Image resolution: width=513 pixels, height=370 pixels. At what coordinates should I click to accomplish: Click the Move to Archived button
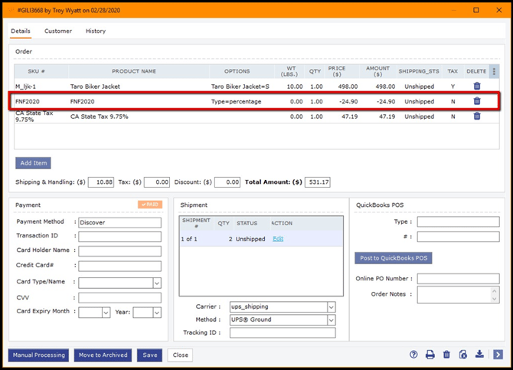pos(103,355)
